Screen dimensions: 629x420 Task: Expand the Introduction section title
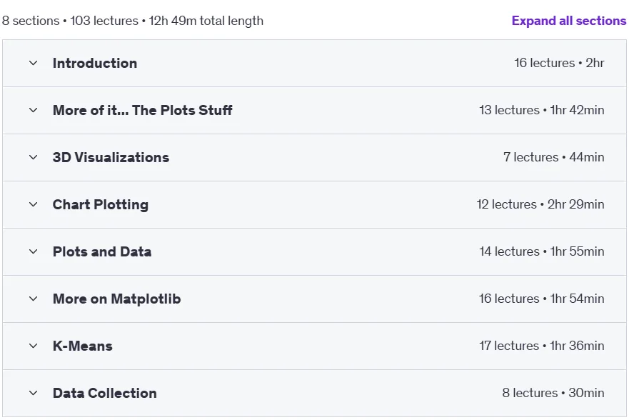point(95,63)
